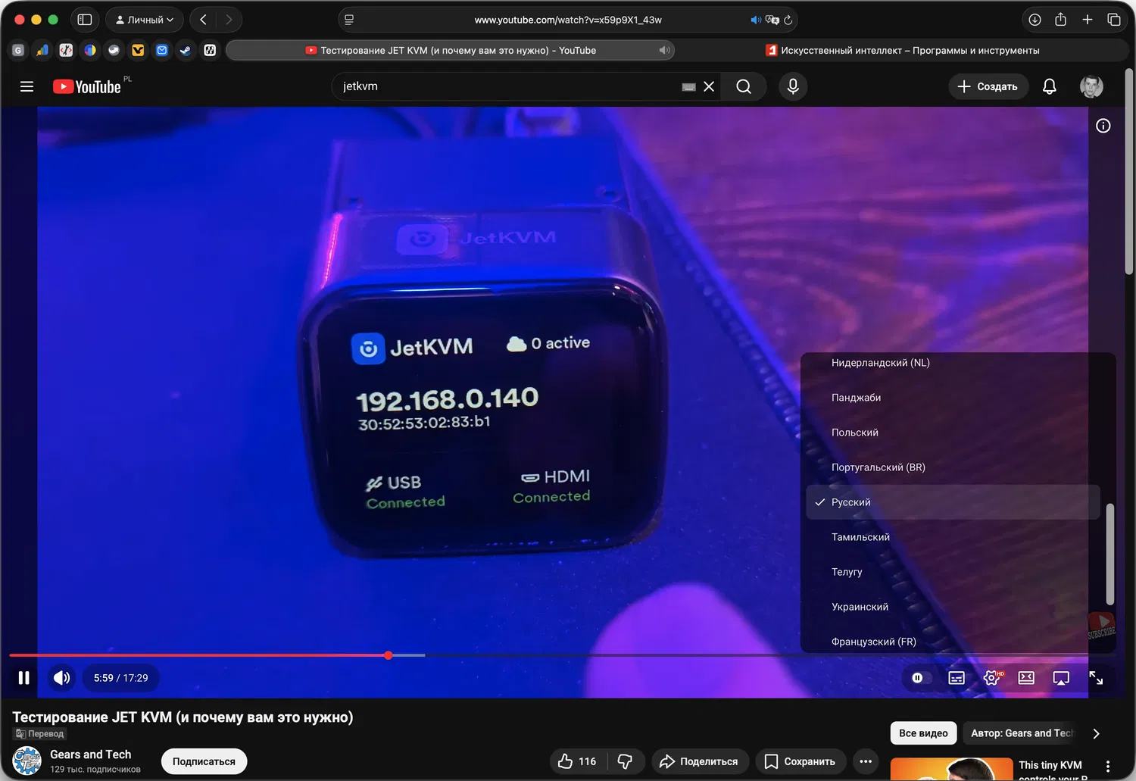Image resolution: width=1136 pixels, height=781 pixels.
Task: Mute audio via address bar speaker icon
Action: click(755, 20)
